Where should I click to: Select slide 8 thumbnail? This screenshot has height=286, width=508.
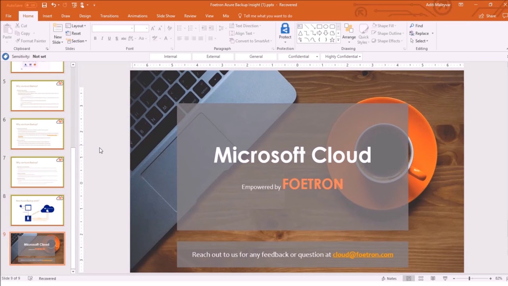[37, 210]
